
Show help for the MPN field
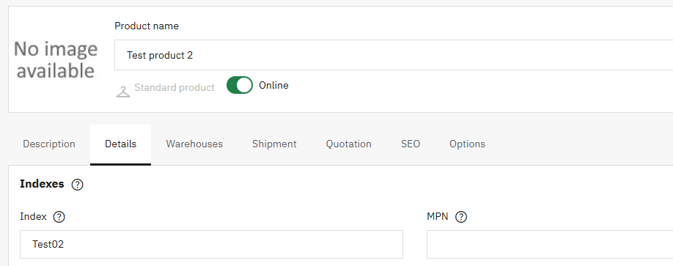tap(461, 217)
